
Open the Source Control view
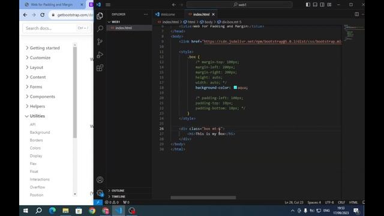tap(100, 42)
